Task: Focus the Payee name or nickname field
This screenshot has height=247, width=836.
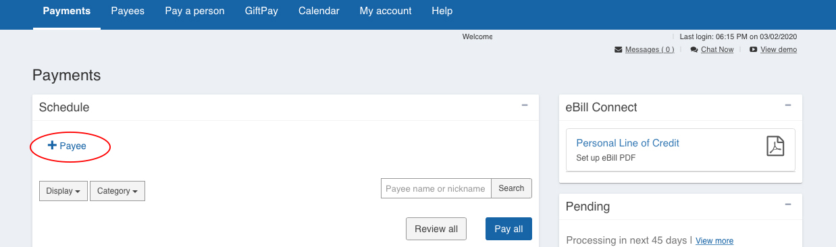Action: point(436,188)
